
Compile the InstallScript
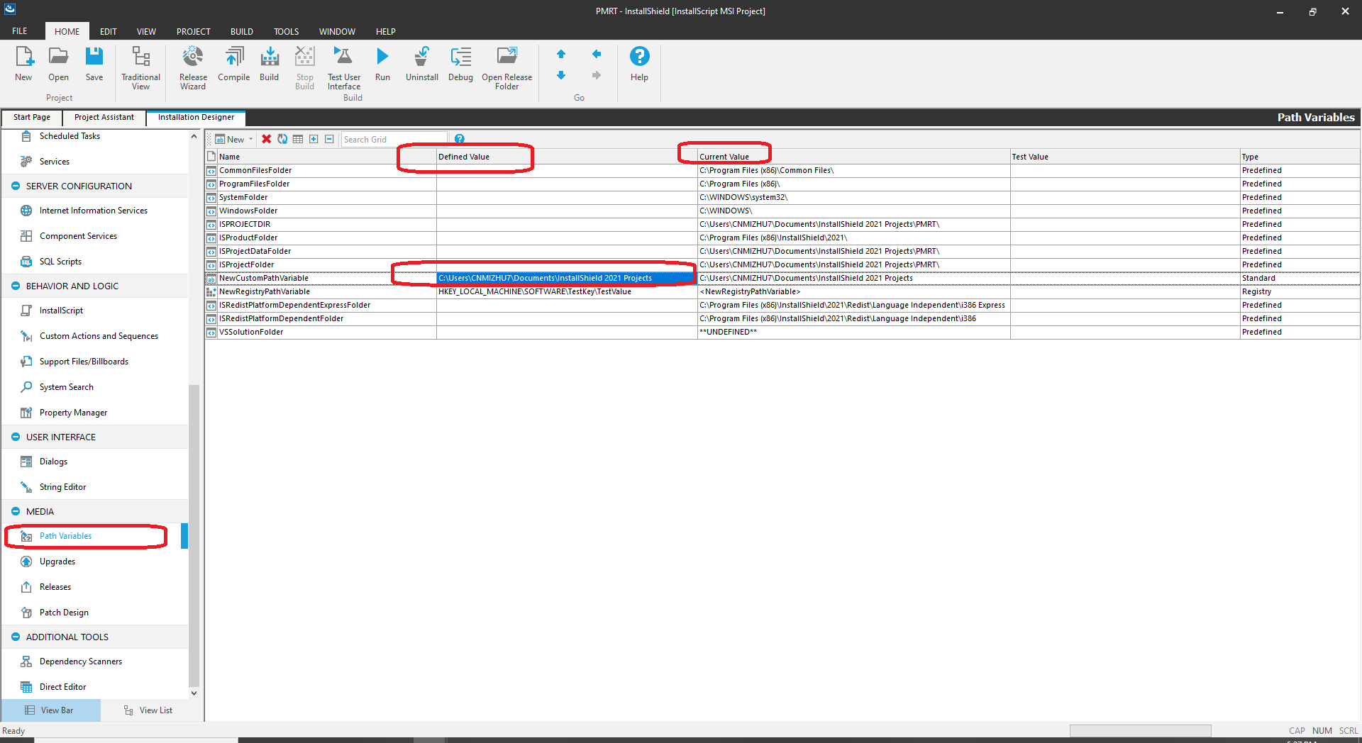pos(234,64)
